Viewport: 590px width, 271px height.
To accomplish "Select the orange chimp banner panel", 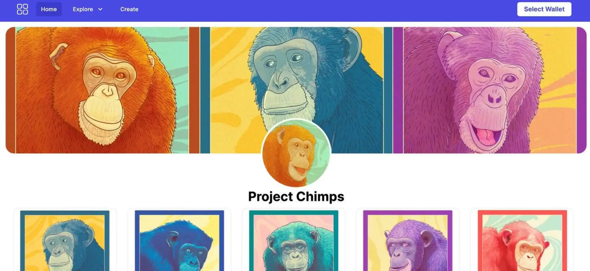I will point(103,90).
